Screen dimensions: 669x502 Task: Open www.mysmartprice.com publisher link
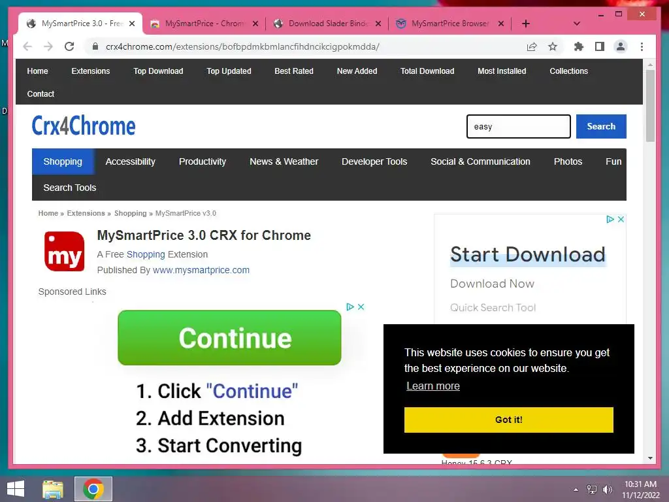(201, 270)
